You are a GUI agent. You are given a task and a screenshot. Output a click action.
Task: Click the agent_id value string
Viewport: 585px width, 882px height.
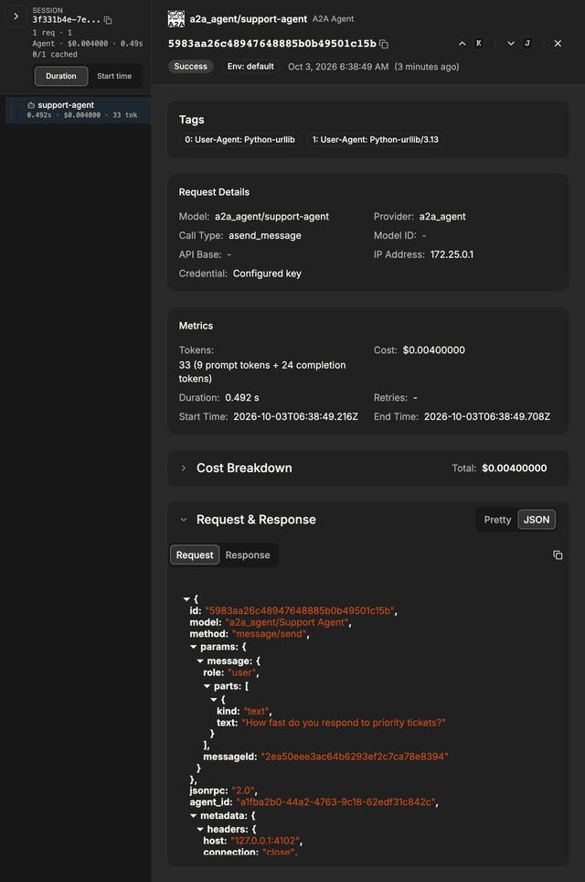click(335, 802)
